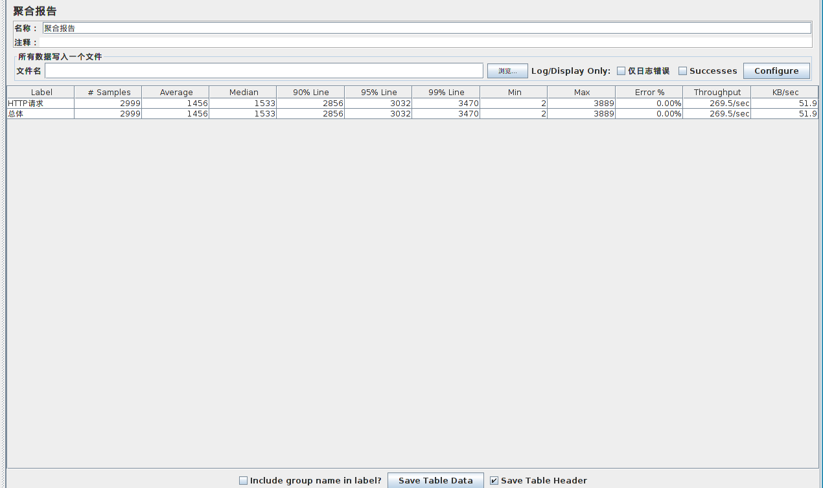Click the 名称 name input field
Image resolution: width=823 pixels, height=488 pixels.
pyautogui.click(x=426, y=28)
